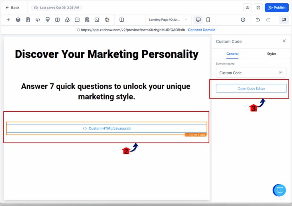This screenshot has height=206, width=292.
Task: Click the version history clock icon
Action: (x=243, y=20)
